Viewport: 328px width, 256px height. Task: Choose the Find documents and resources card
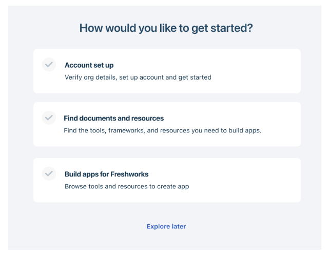click(167, 124)
